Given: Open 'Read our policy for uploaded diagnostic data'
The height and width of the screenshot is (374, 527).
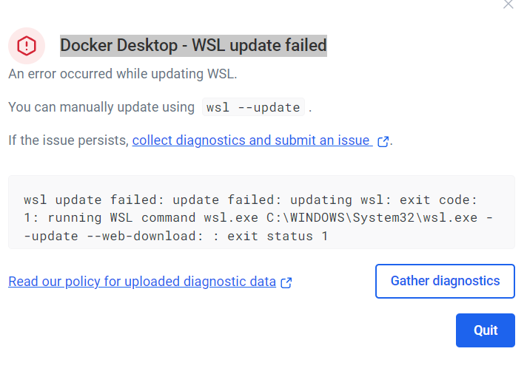Looking at the screenshot, I should pyautogui.click(x=142, y=282).
